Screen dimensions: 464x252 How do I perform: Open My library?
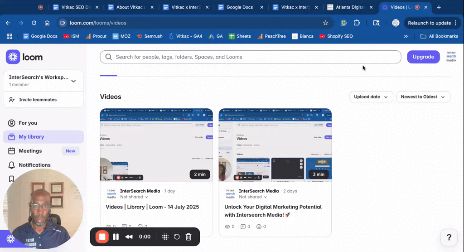click(x=43, y=137)
